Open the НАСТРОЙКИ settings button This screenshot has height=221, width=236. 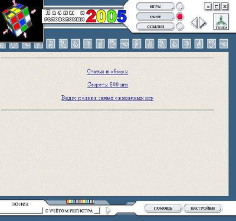(203, 209)
